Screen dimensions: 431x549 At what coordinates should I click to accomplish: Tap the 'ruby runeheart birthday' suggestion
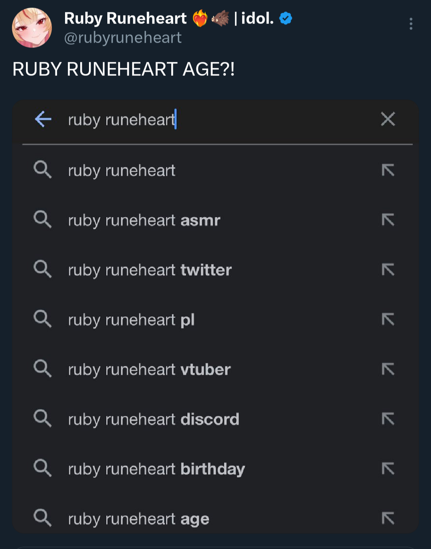click(156, 469)
